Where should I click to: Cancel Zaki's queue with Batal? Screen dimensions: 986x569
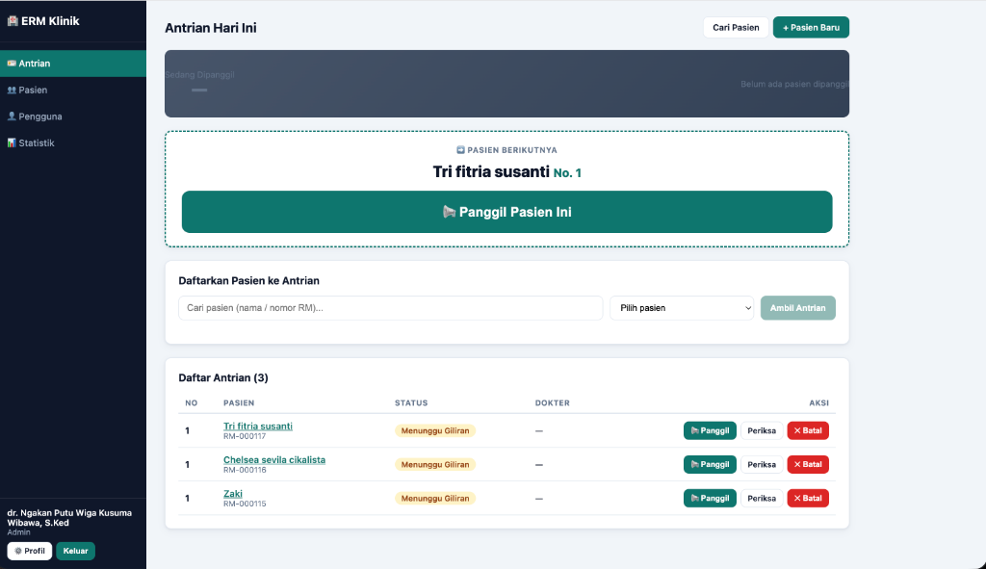click(808, 499)
